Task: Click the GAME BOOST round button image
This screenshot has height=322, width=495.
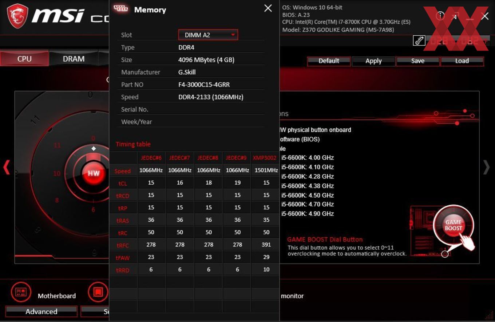Action: 453,225
